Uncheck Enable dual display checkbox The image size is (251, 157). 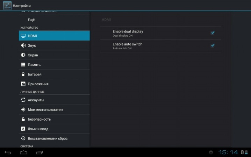(x=213, y=33)
